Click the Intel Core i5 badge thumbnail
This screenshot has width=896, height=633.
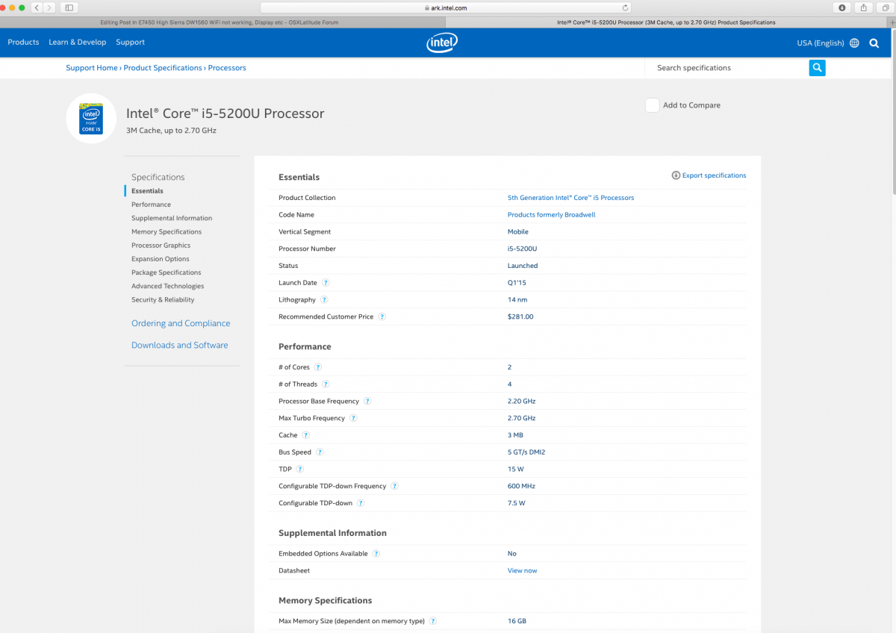coord(91,118)
